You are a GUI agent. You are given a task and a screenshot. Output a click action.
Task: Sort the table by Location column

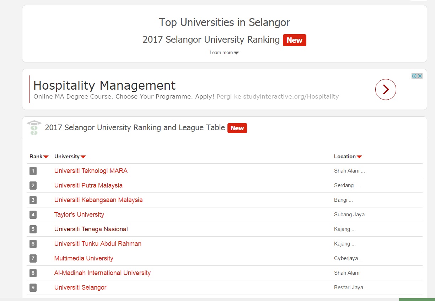348,157
